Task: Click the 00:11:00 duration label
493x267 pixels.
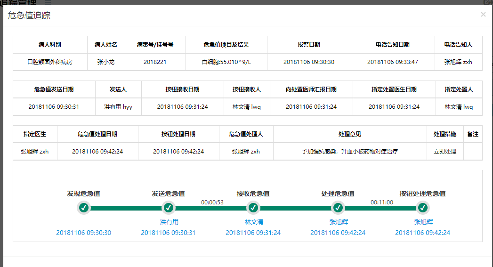Action: tap(381, 202)
